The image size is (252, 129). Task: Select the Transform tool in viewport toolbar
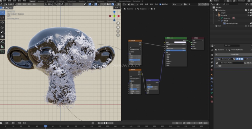pos(2,37)
